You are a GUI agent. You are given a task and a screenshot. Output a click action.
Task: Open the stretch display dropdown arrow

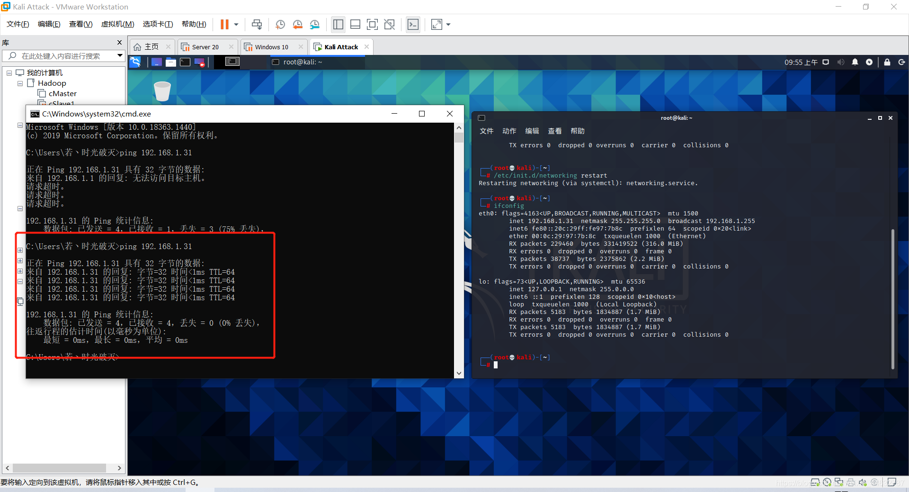click(448, 24)
